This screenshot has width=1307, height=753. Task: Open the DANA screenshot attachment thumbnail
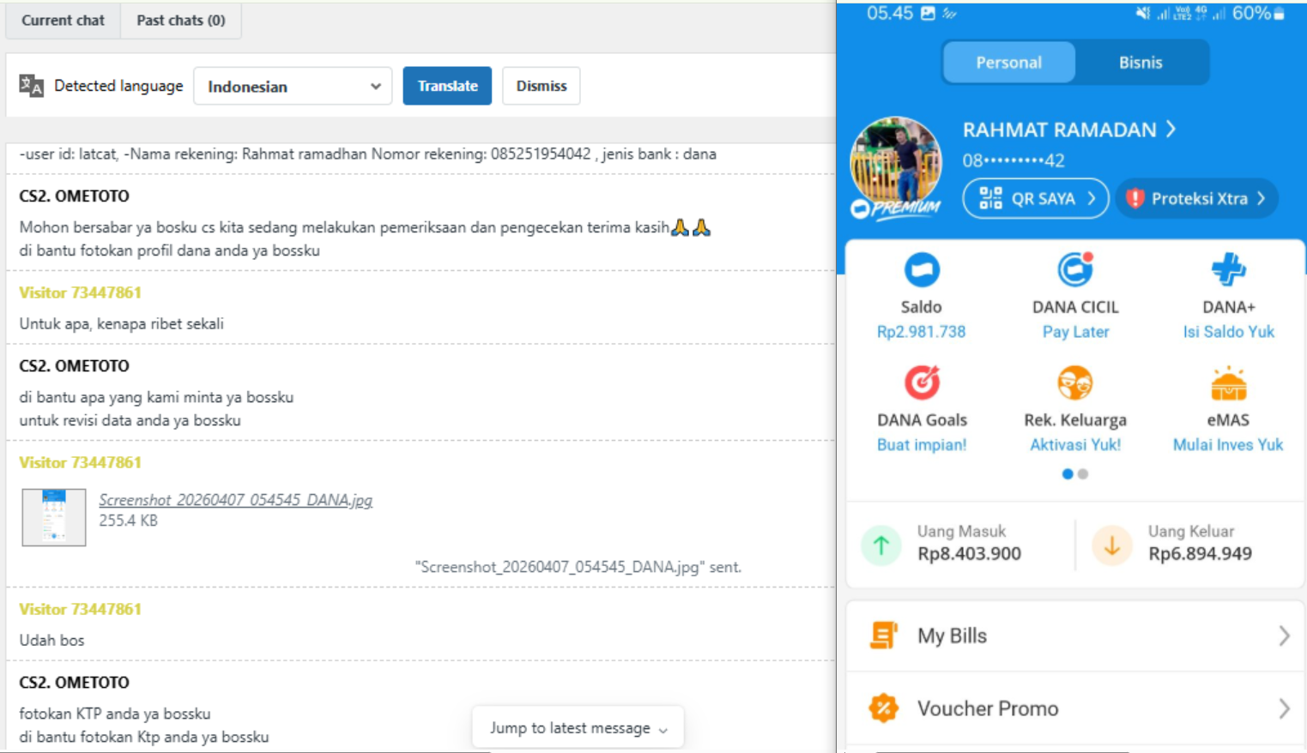54,517
